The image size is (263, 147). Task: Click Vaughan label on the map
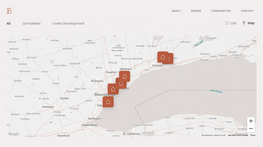tap(111, 72)
